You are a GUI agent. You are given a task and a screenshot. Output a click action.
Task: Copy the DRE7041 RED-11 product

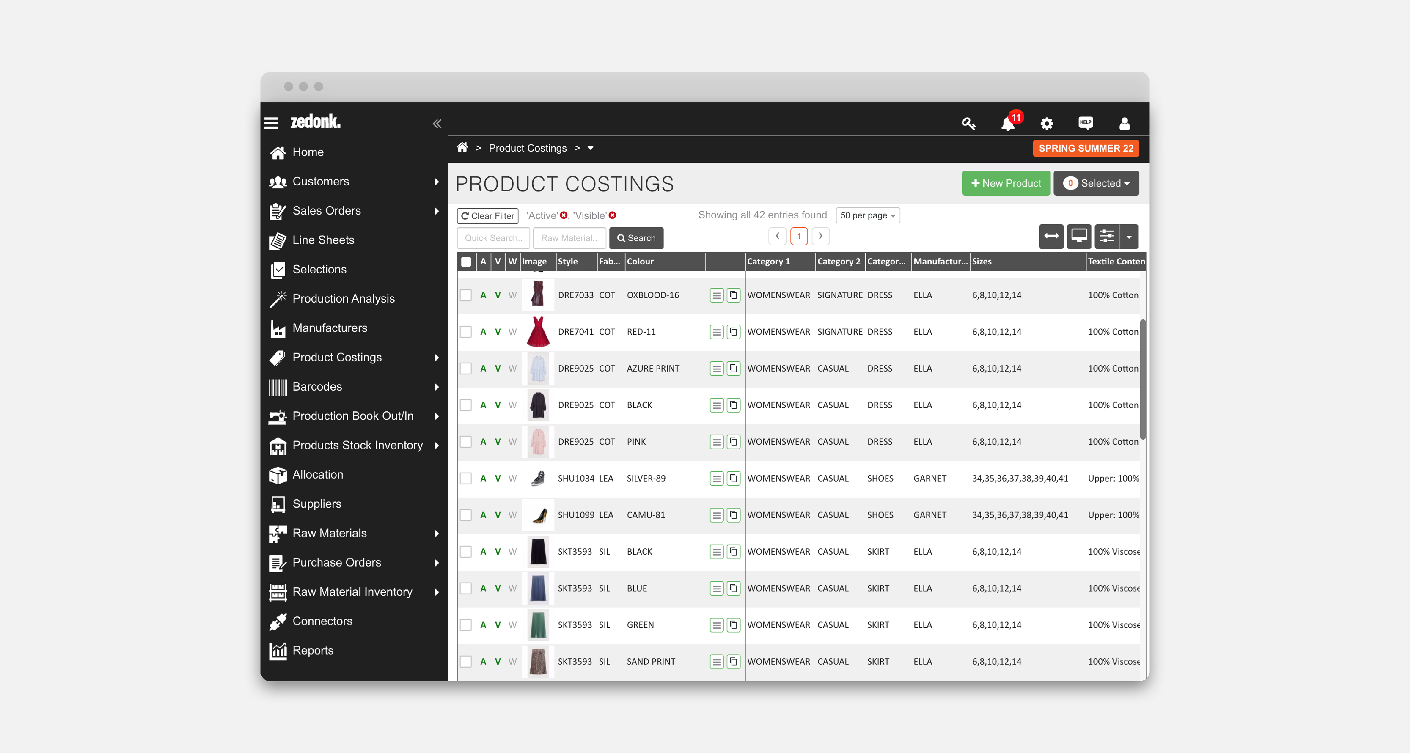coord(733,332)
